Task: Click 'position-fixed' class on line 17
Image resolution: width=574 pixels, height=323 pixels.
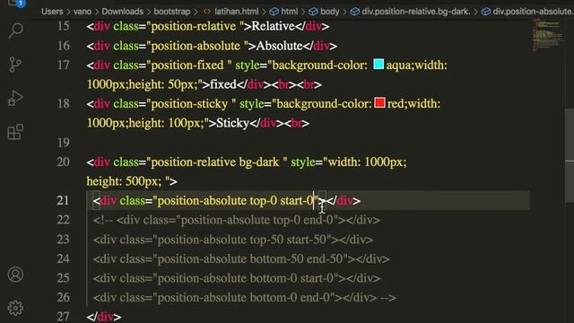Action: 187,65
